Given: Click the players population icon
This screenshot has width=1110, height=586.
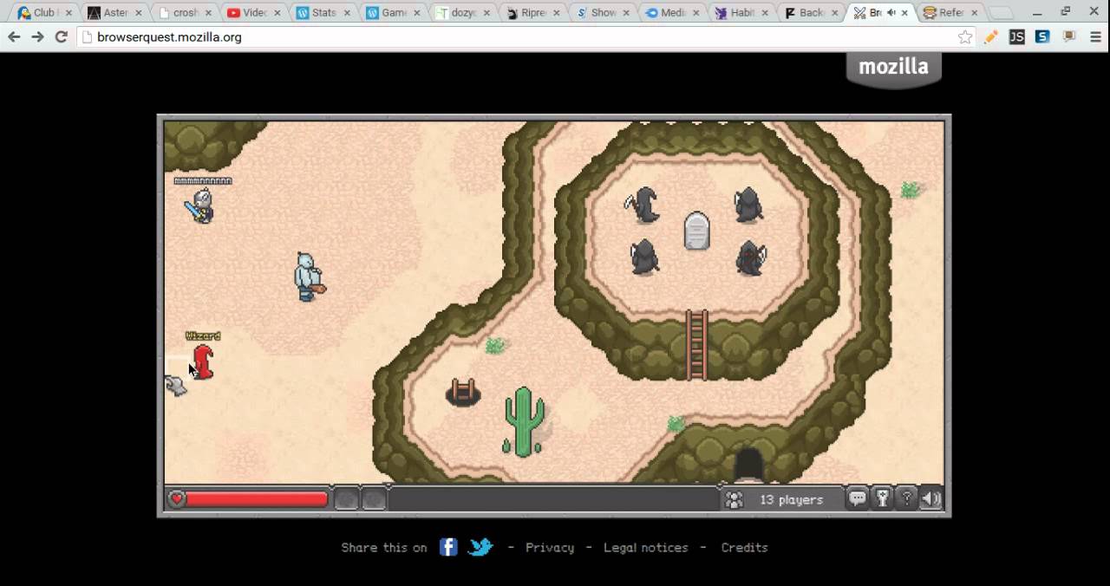Looking at the screenshot, I should tap(734, 499).
